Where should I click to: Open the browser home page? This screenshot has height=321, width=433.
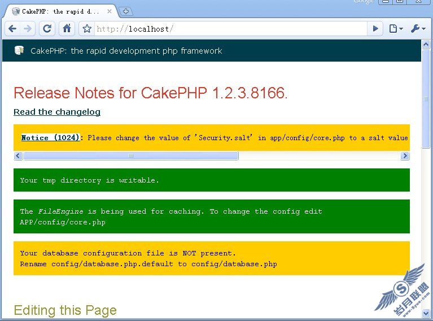(67, 28)
